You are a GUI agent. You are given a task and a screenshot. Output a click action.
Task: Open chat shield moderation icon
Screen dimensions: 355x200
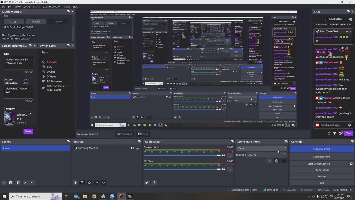[329, 133]
